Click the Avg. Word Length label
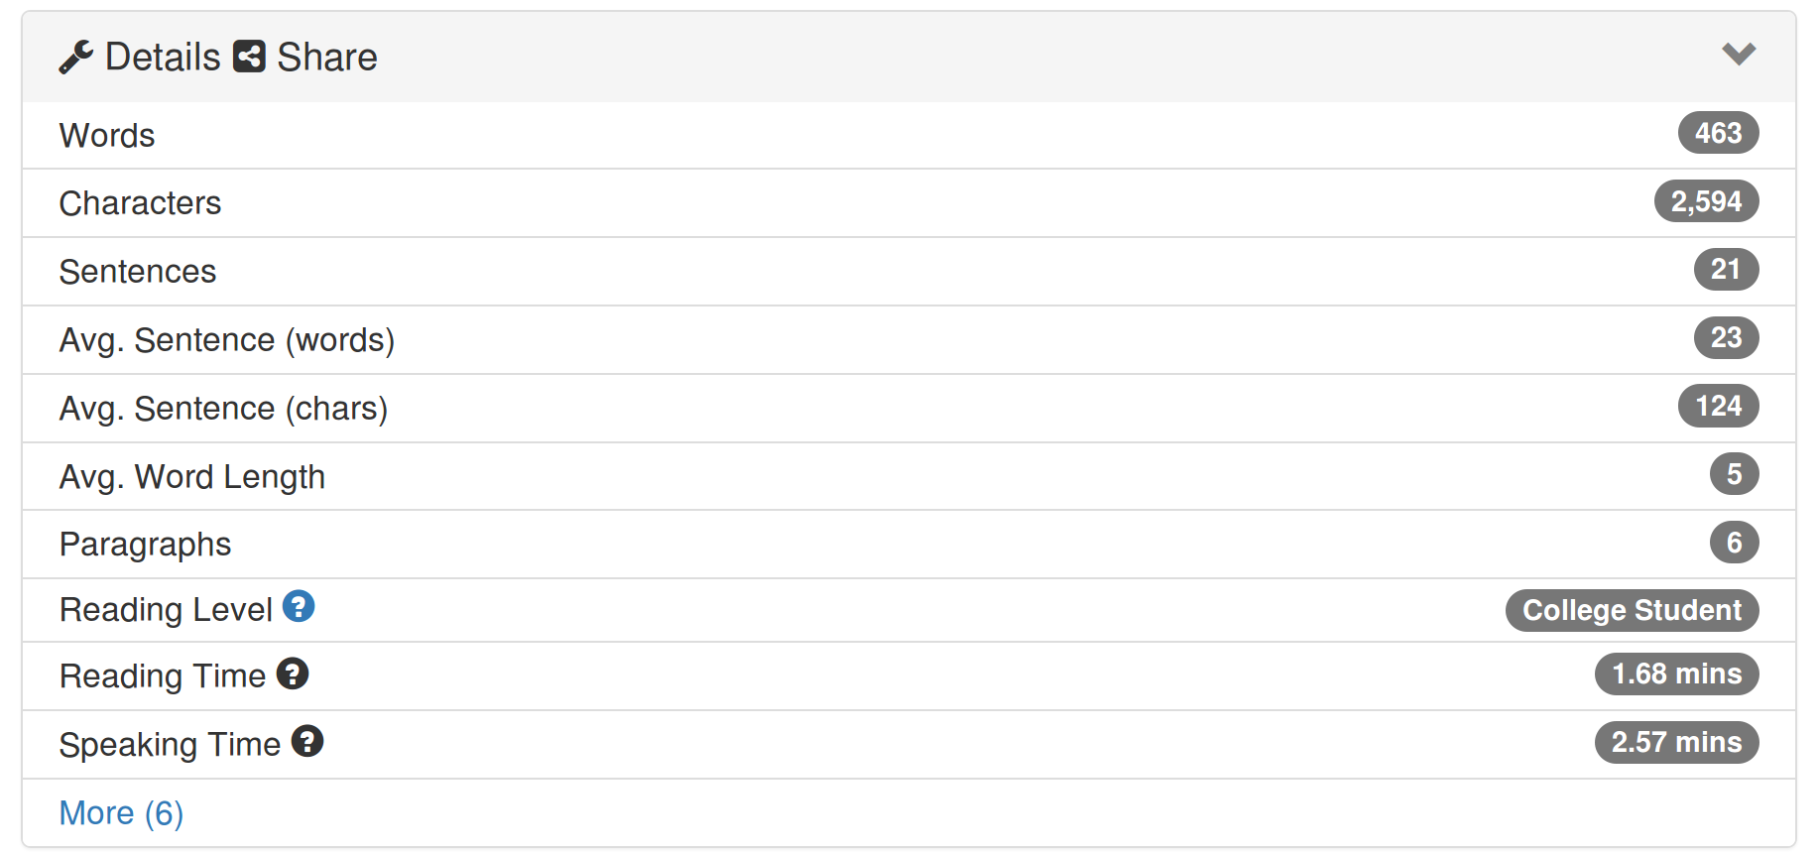 192,477
